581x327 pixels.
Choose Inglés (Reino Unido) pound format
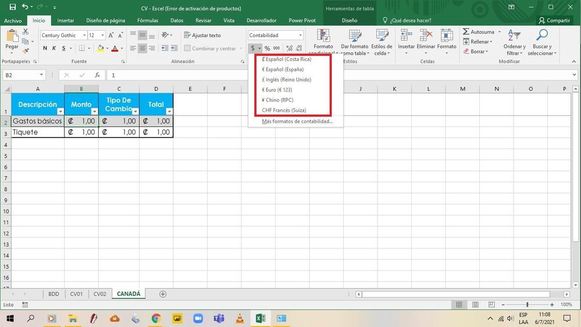(286, 79)
